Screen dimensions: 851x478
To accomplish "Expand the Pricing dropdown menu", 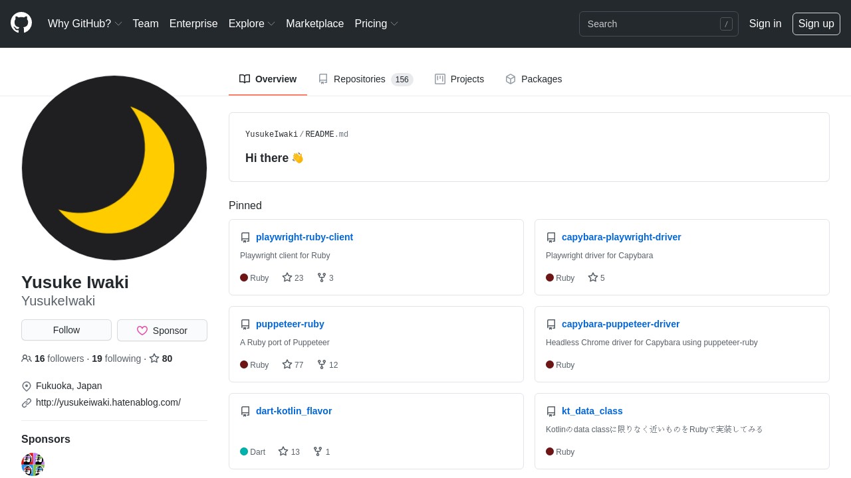I will (x=376, y=24).
